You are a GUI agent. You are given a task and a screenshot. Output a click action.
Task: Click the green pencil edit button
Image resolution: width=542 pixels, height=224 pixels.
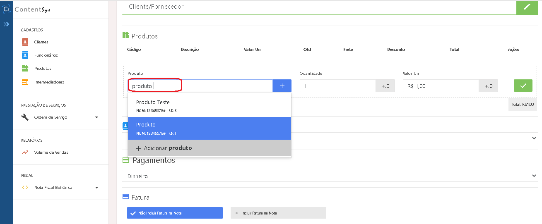(x=527, y=7)
